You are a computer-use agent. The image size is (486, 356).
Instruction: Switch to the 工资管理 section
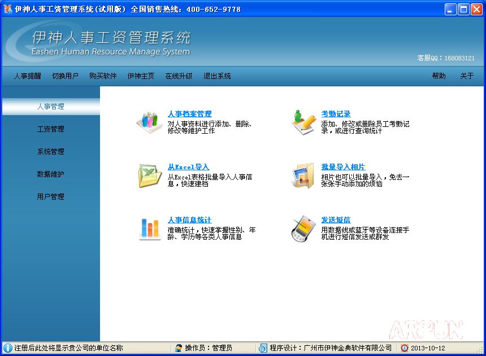[x=51, y=129]
